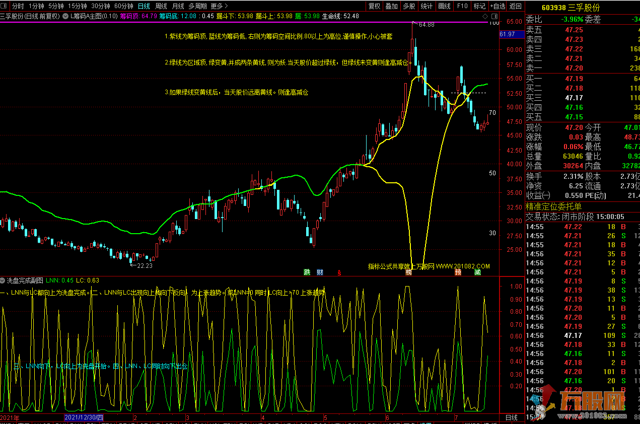Select the 1分钟 period tab

[x=36, y=6]
